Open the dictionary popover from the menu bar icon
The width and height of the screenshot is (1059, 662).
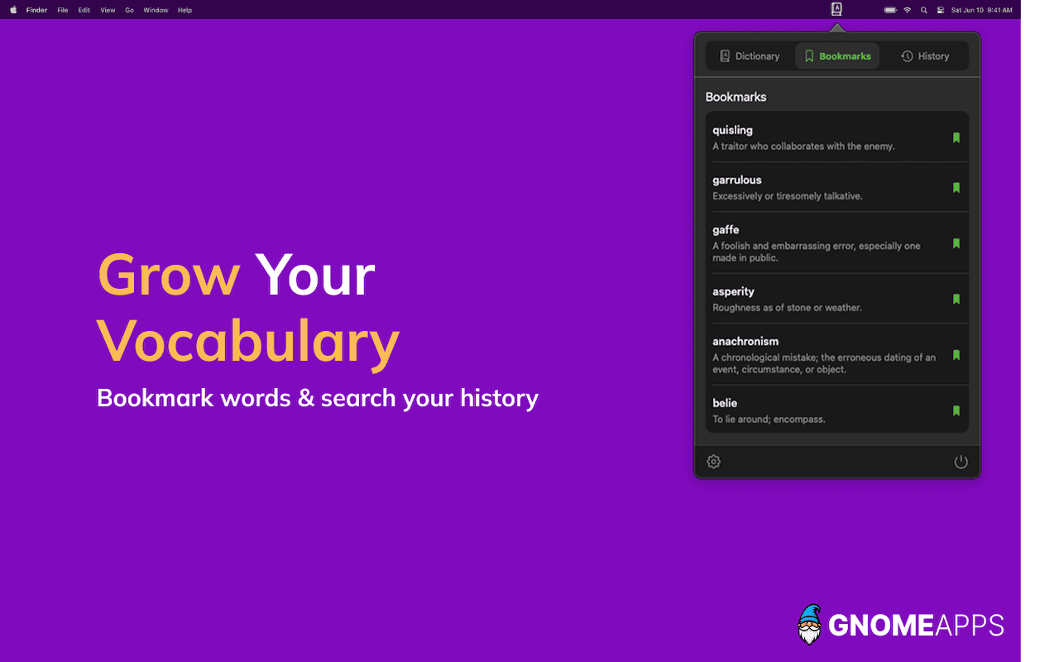(x=836, y=9)
